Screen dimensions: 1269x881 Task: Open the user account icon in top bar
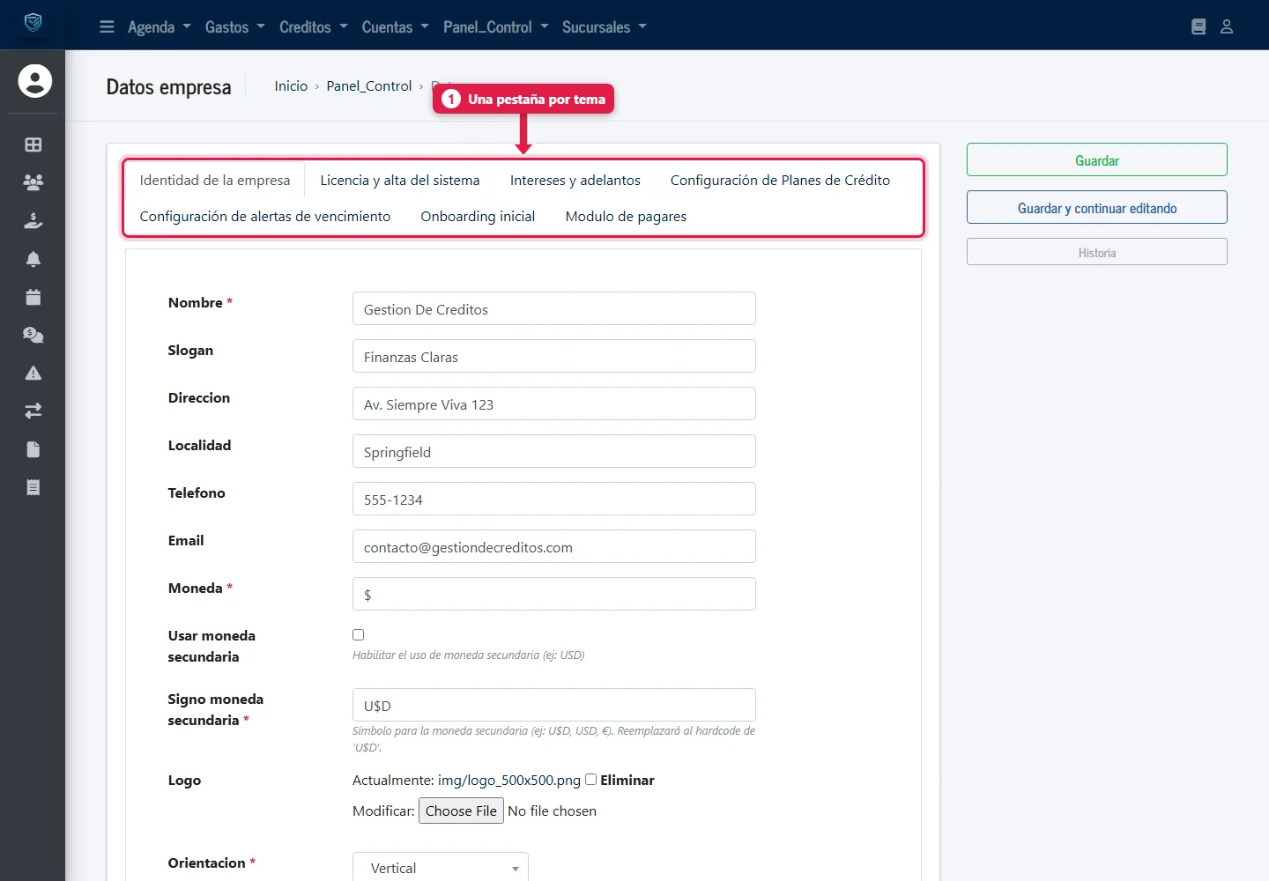1227,26
